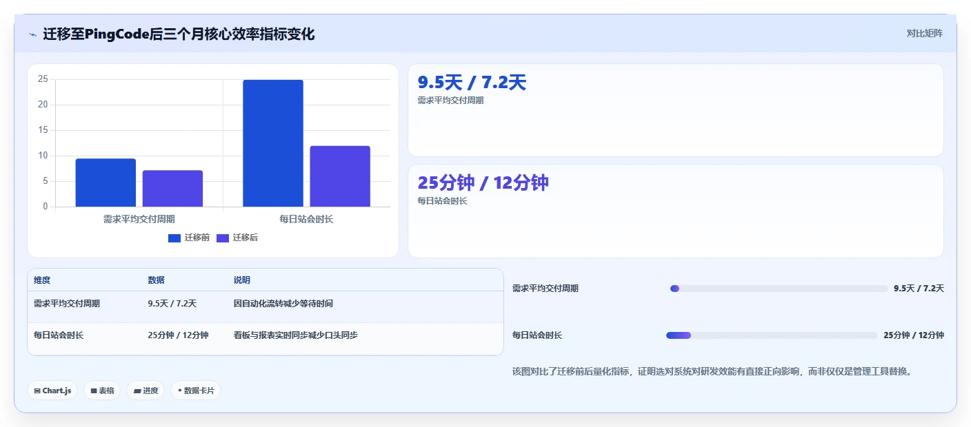Viewport: 971px width, 427px height.
Task: Click the sparkle icon in 数据卡片 chip
Action: click(x=180, y=390)
